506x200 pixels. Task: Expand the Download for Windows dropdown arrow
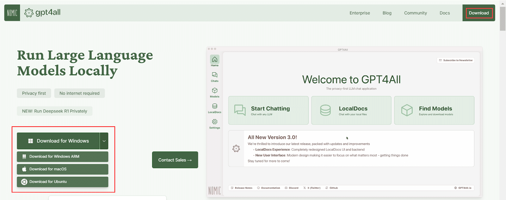point(104,141)
